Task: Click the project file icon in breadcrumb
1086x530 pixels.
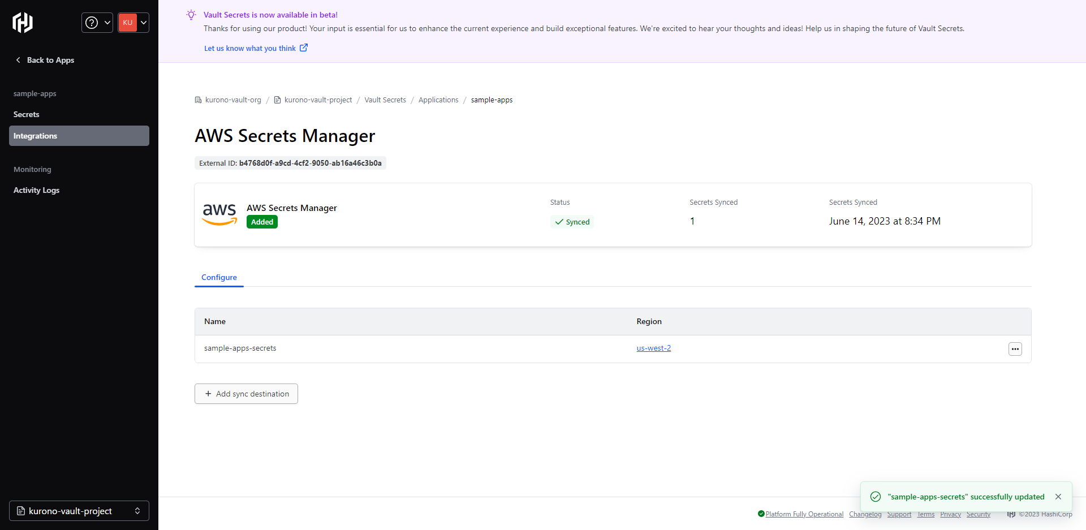Action: (277, 100)
